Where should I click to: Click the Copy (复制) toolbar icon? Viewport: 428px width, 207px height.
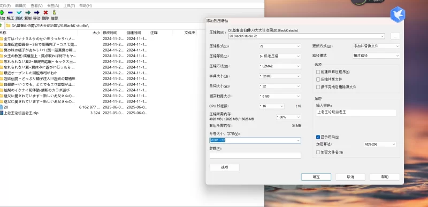tap(28, 12)
